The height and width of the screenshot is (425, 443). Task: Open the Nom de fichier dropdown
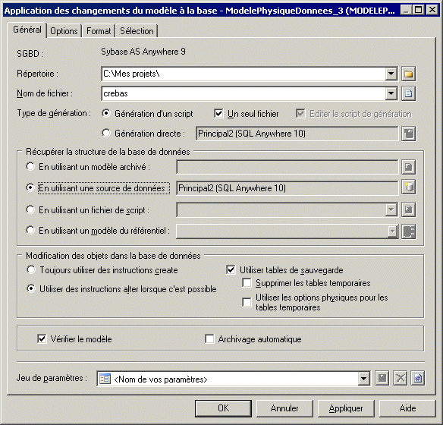391,93
